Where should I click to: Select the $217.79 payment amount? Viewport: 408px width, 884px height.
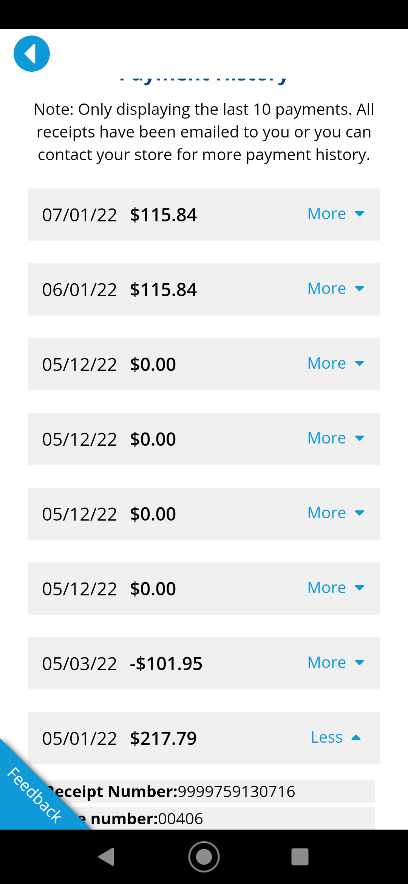pyautogui.click(x=163, y=739)
